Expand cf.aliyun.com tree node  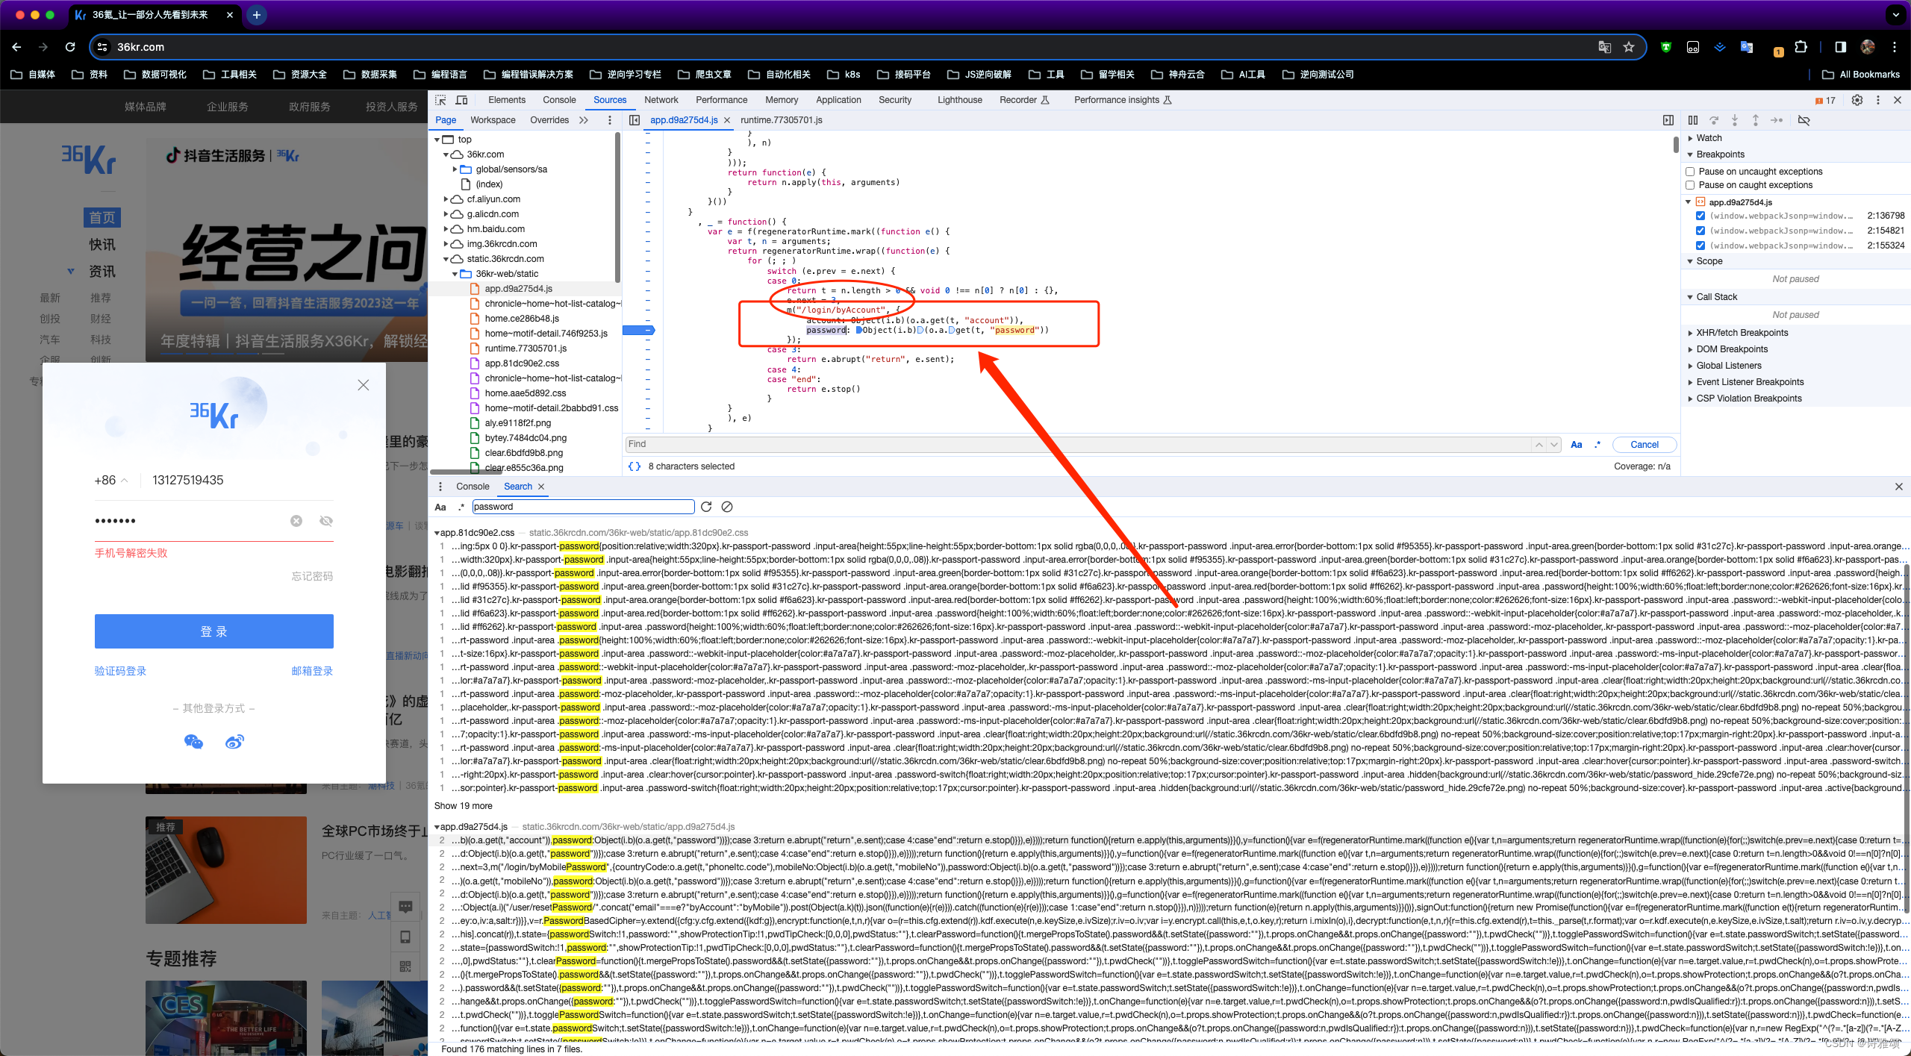click(x=446, y=199)
